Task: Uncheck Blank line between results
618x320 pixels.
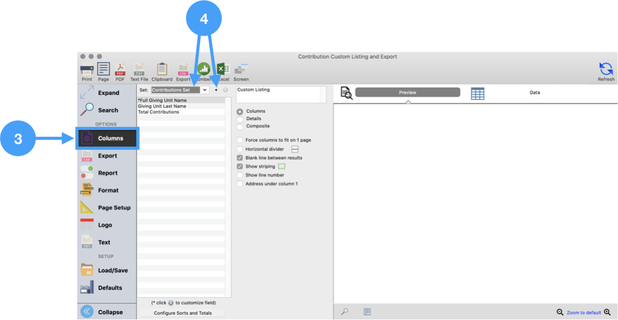Action: [240, 158]
